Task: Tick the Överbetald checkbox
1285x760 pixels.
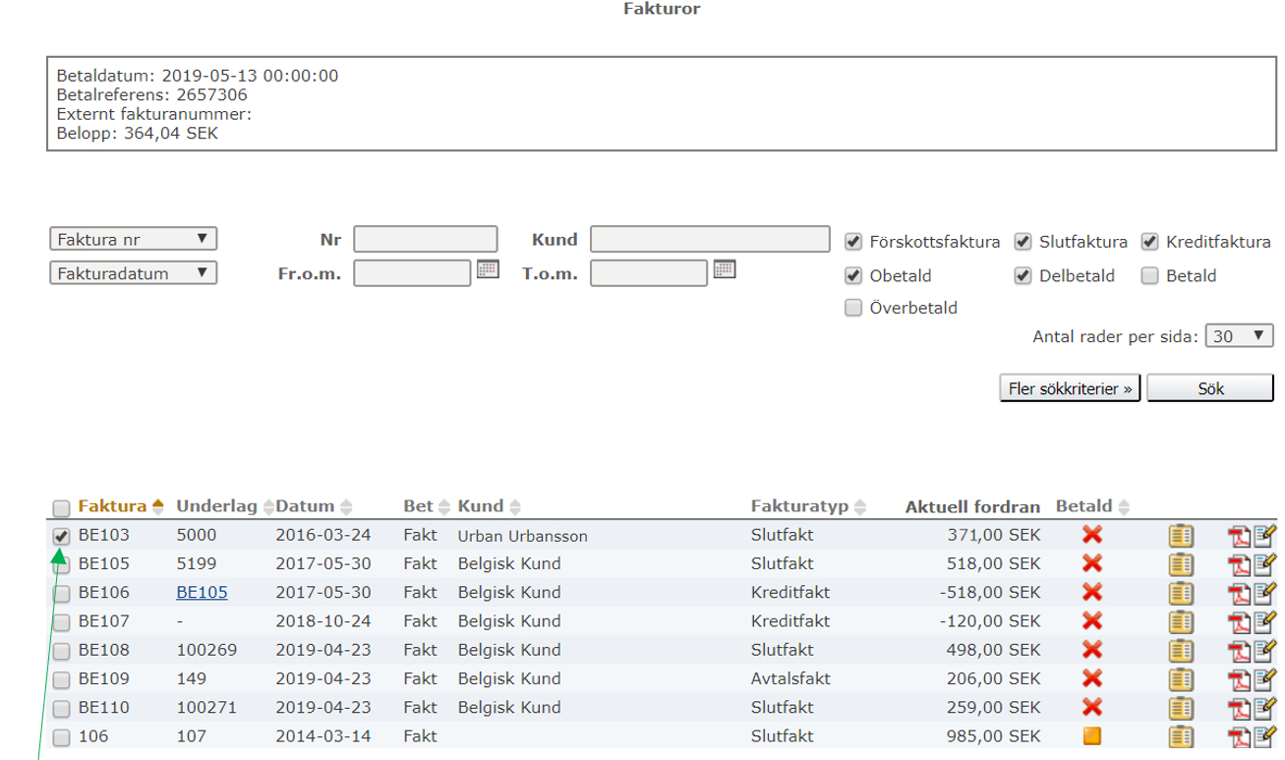Action: pyautogui.click(x=853, y=308)
